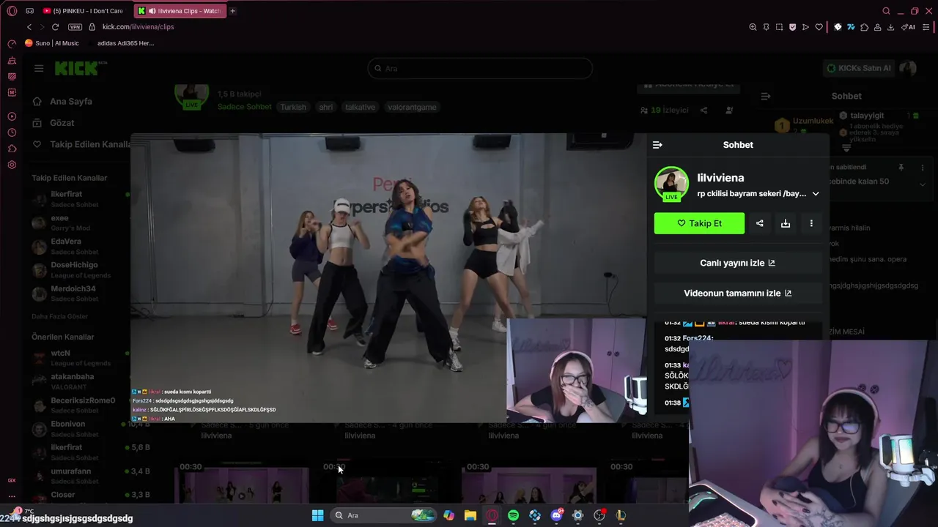This screenshot has height=527, width=938.
Task: Open recommended channel BeceriksizRome0
Action: (81, 405)
